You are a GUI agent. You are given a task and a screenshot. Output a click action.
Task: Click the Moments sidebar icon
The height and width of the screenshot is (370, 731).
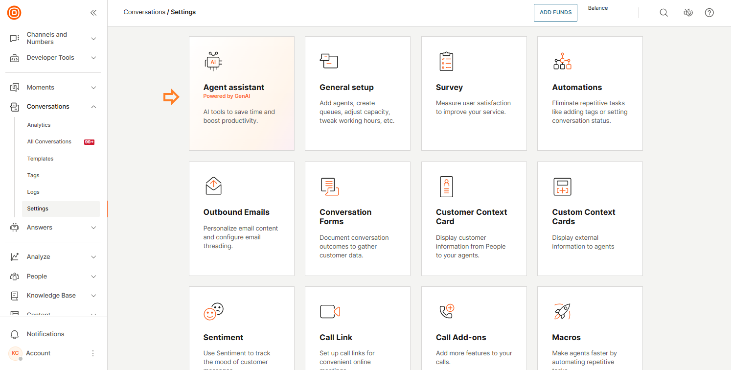point(15,88)
